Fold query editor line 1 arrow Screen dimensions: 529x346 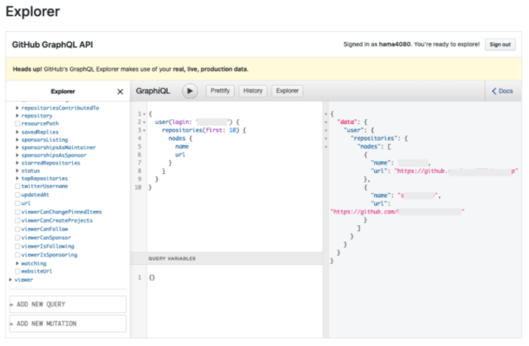point(145,114)
